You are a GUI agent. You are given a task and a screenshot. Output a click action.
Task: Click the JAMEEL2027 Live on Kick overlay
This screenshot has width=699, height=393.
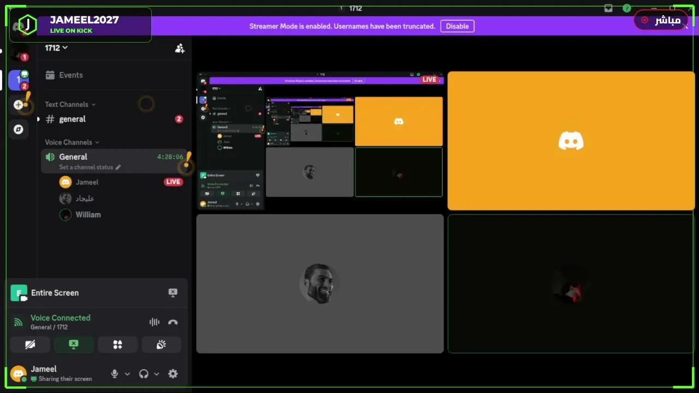pyautogui.click(x=80, y=25)
